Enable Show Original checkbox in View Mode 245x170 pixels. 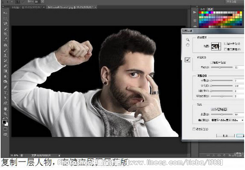pyautogui.click(x=225, y=49)
